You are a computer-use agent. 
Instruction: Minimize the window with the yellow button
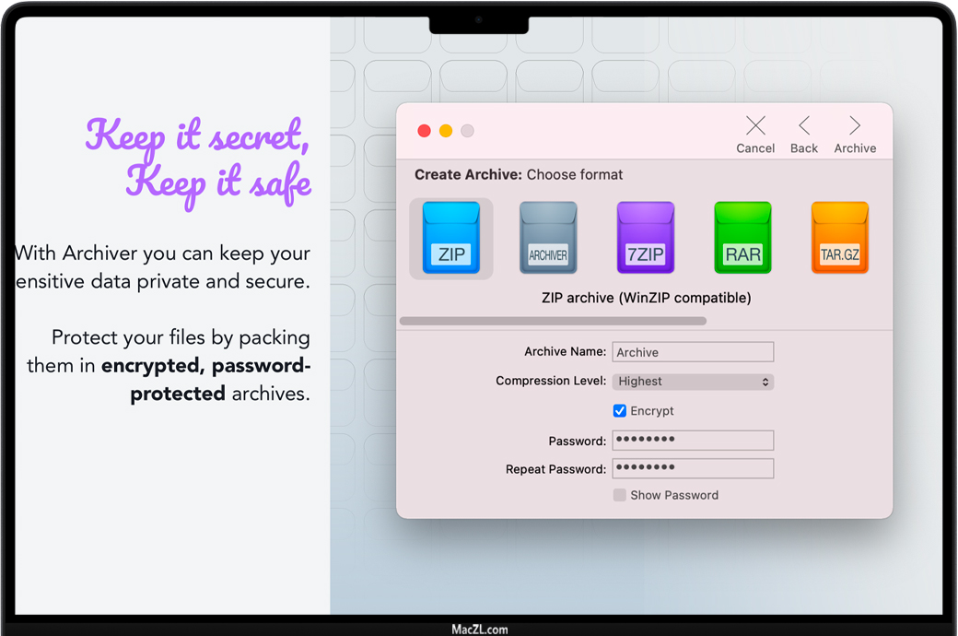click(x=446, y=131)
